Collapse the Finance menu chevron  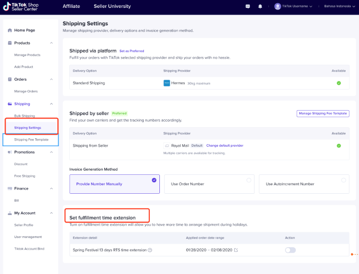[51, 189]
